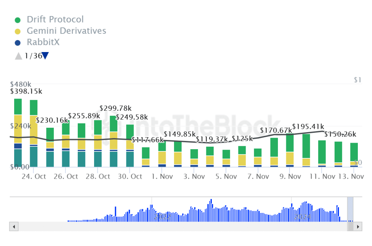Click the navigator range handle

350,209
